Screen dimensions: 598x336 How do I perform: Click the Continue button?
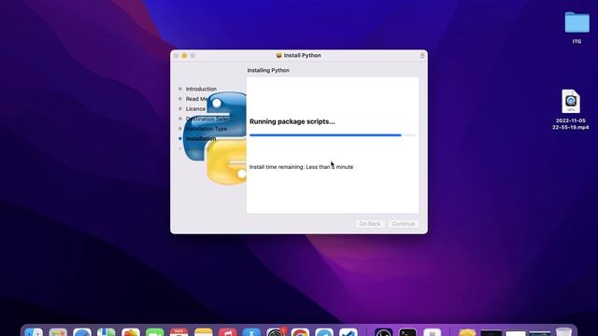[403, 224]
